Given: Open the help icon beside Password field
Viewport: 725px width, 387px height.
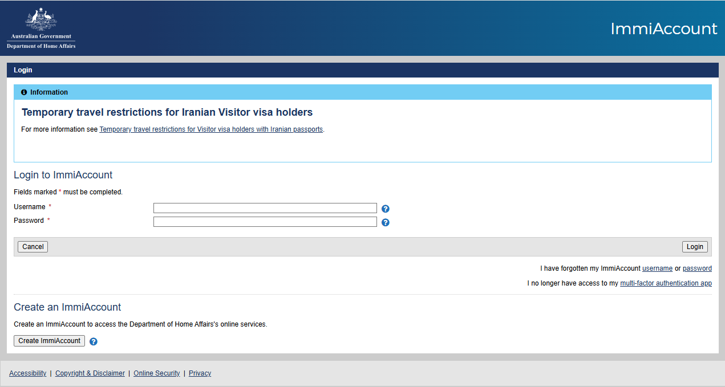Looking at the screenshot, I should click(386, 222).
